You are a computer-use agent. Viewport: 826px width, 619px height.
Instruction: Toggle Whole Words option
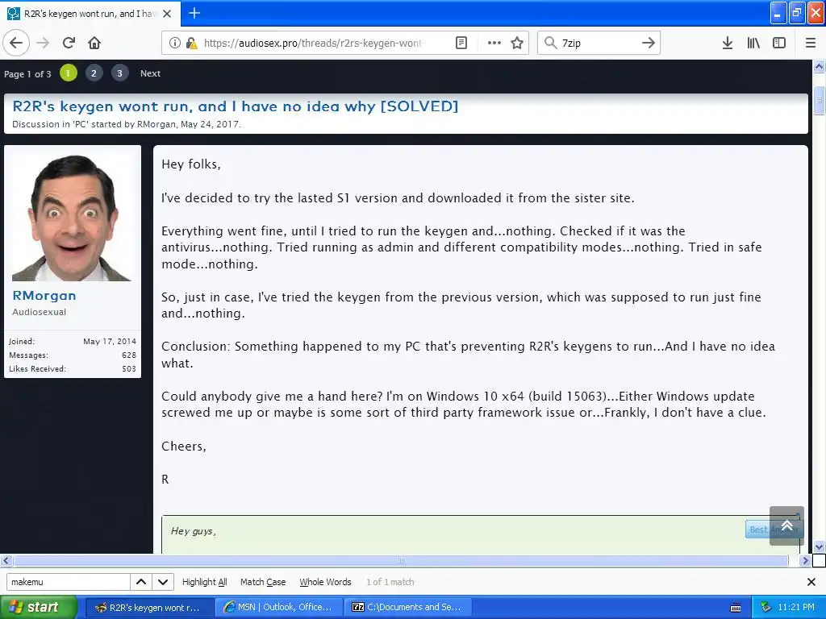click(325, 582)
